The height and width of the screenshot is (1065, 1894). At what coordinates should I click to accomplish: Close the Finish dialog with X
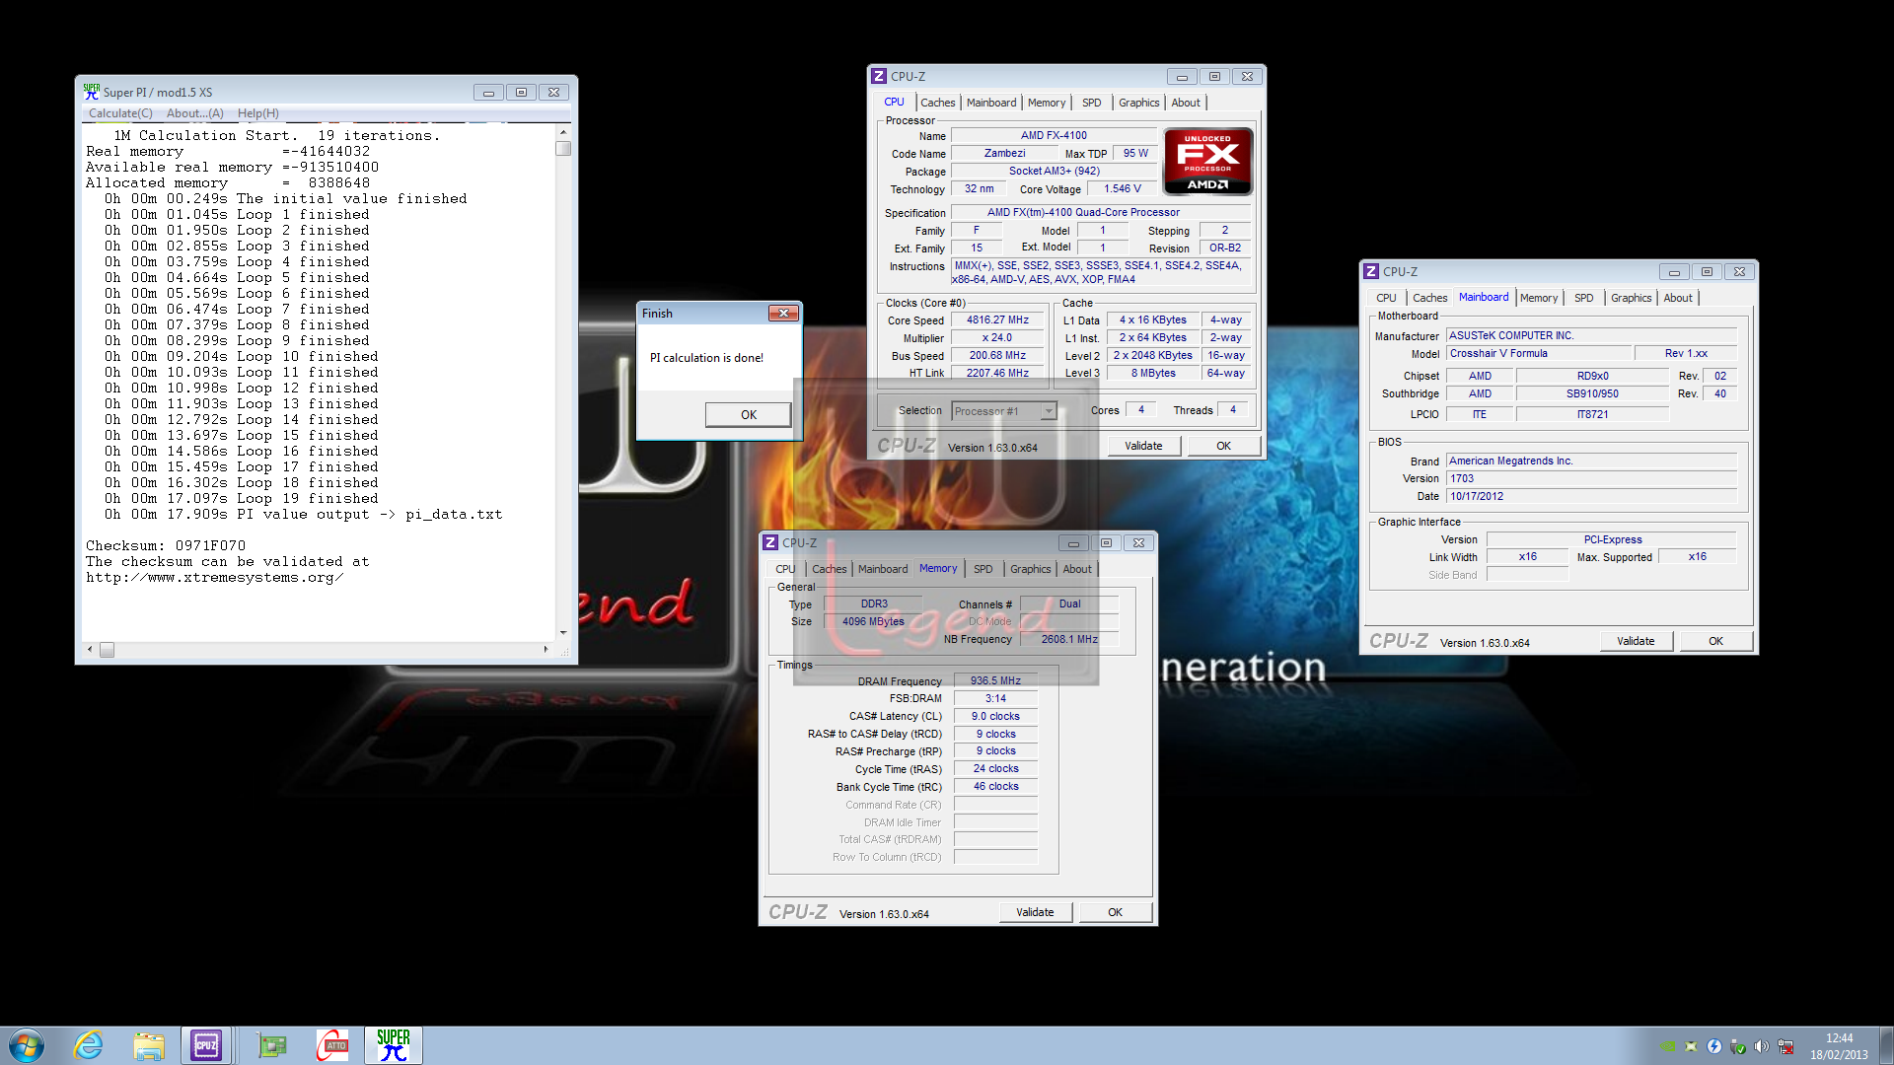(x=783, y=313)
